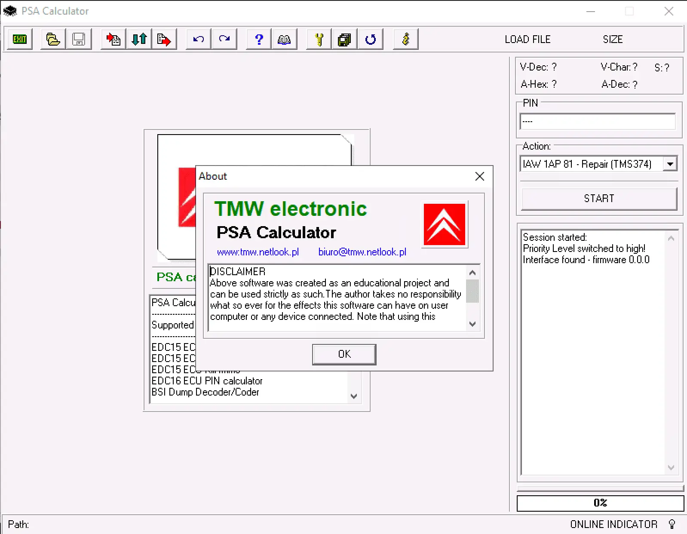
Task: Click the redo arrow icon
Action: 224,40
